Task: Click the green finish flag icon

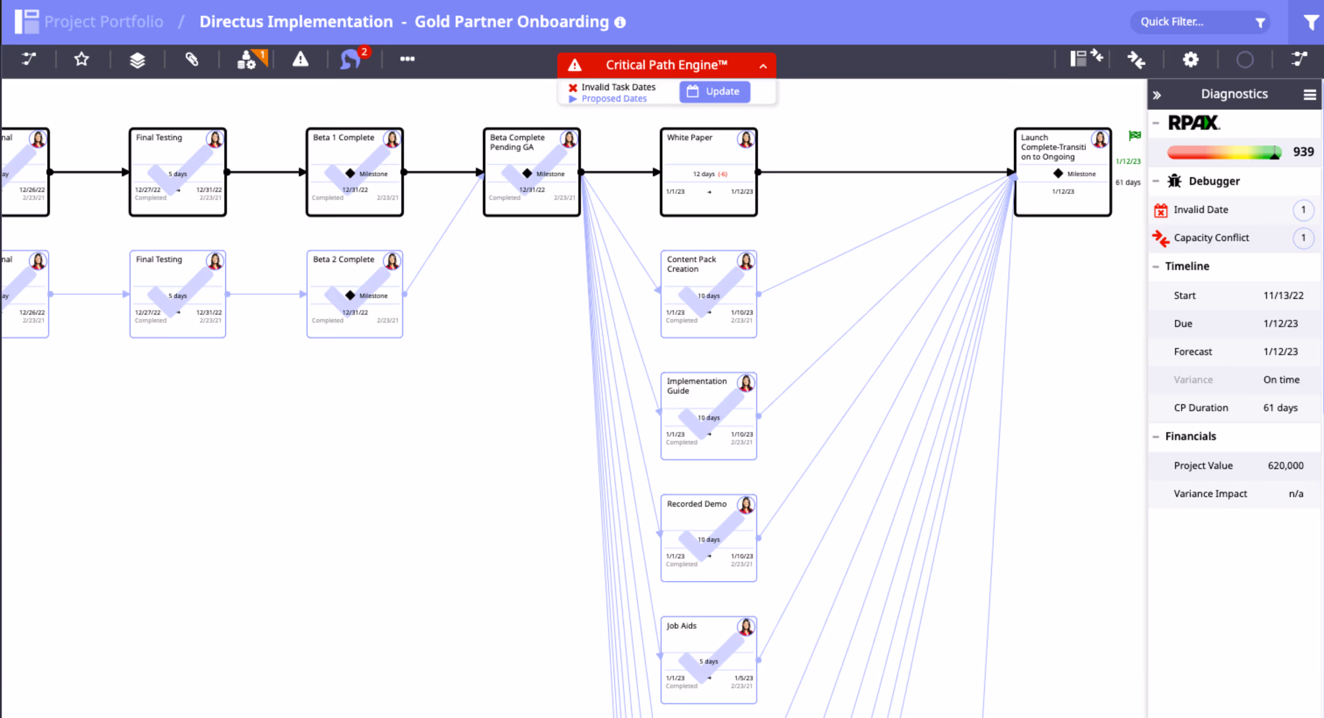Action: [x=1135, y=136]
